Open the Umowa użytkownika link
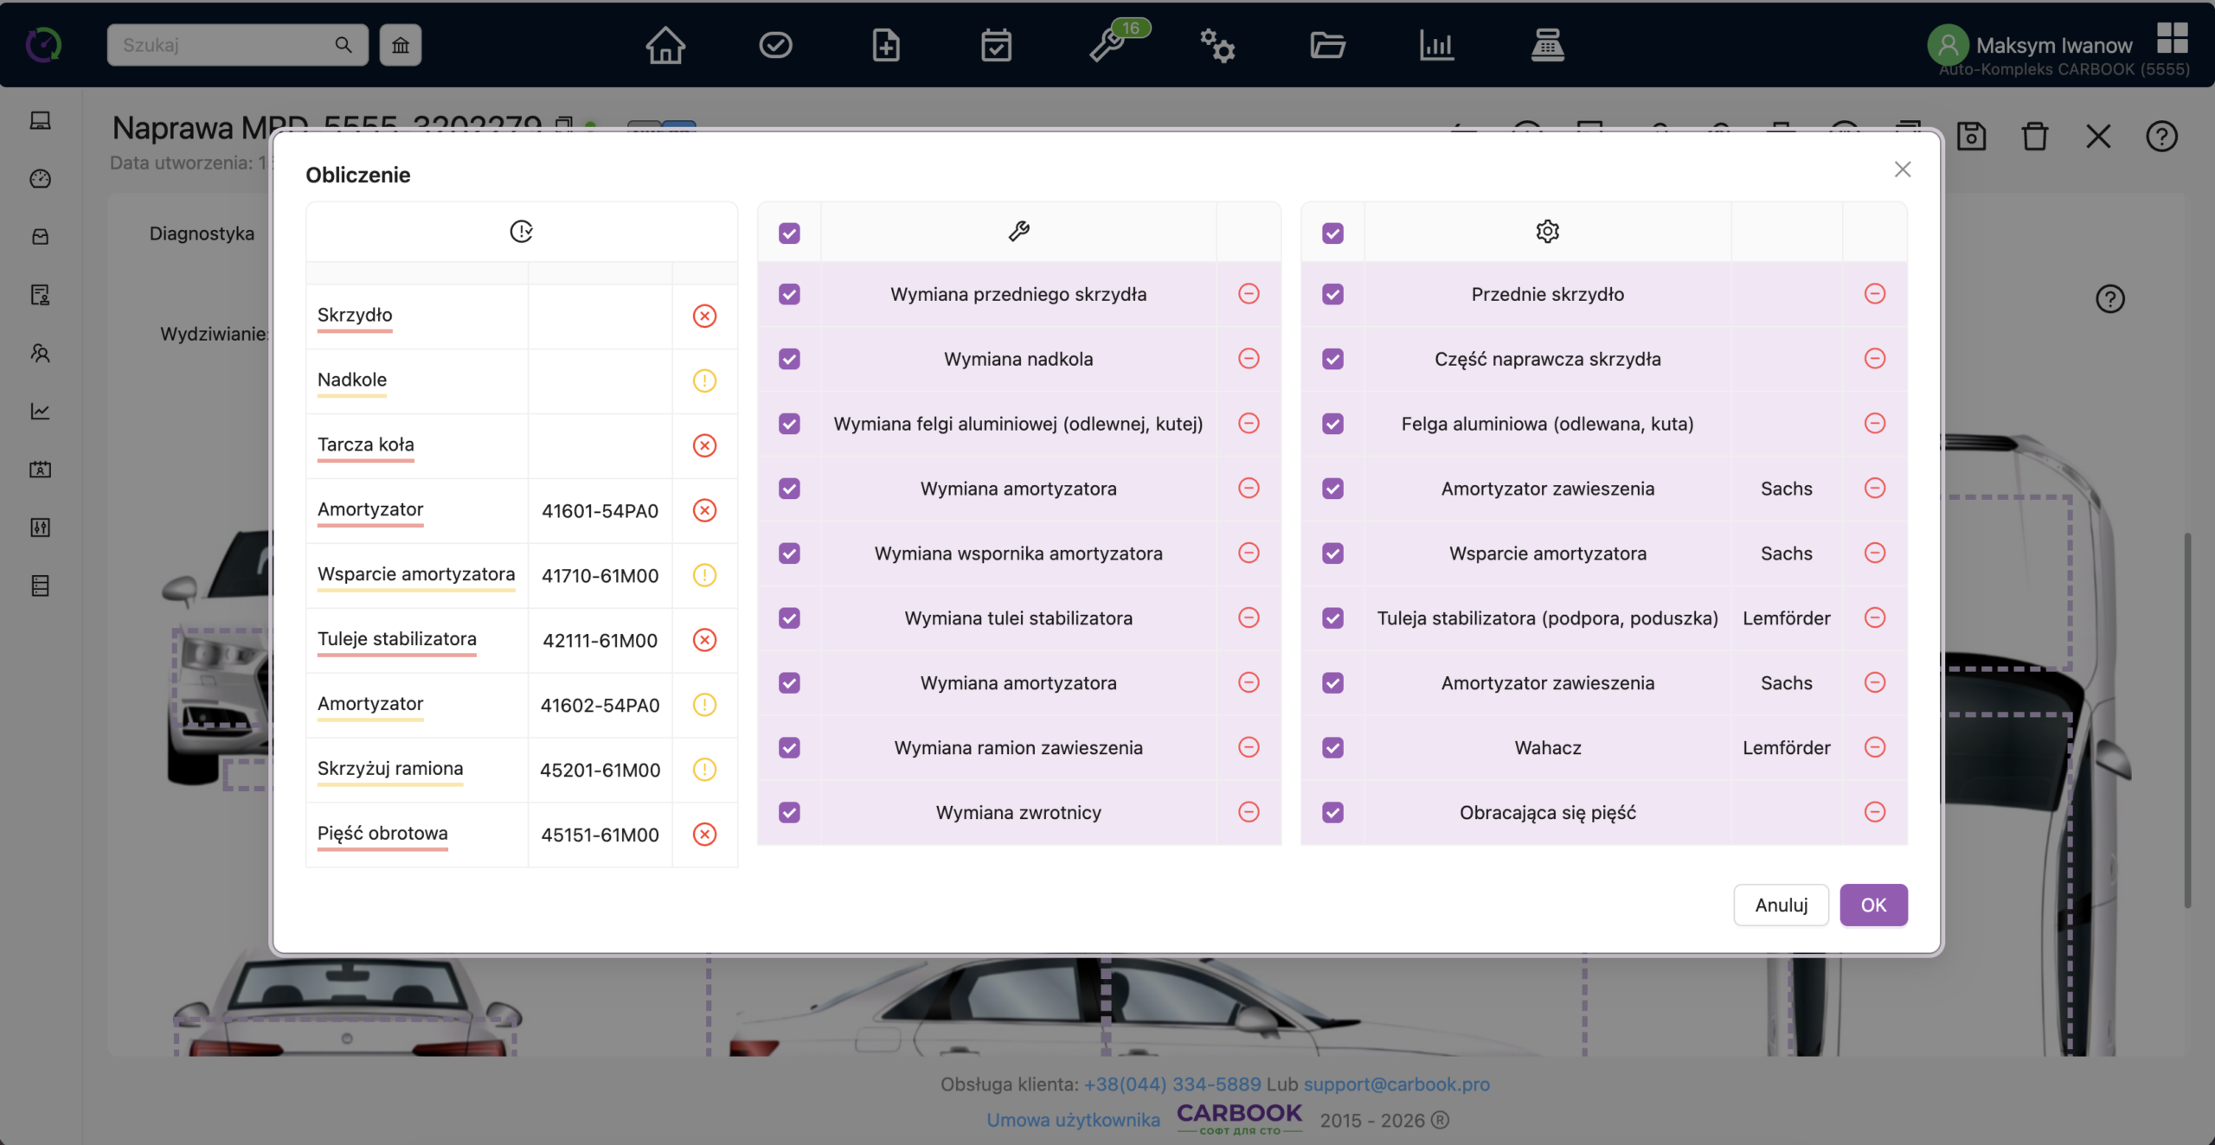Viewport: 2215px width, 1145px height. click(1073, 1120)
